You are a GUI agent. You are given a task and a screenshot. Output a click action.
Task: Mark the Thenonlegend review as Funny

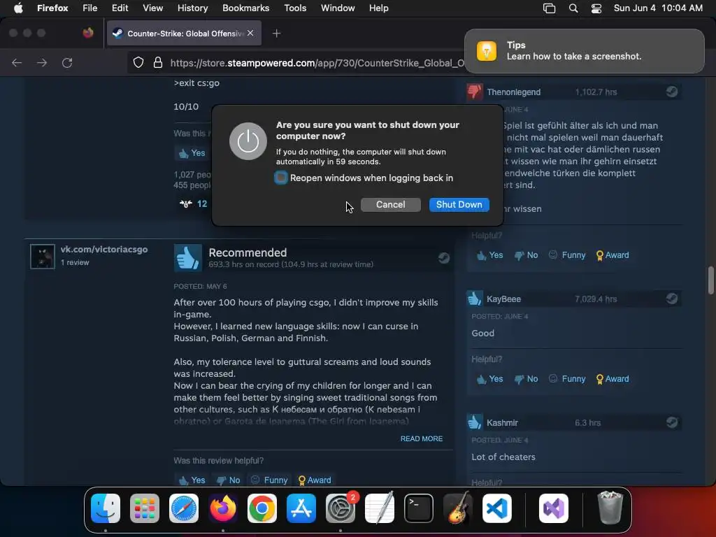pos(567,255)
